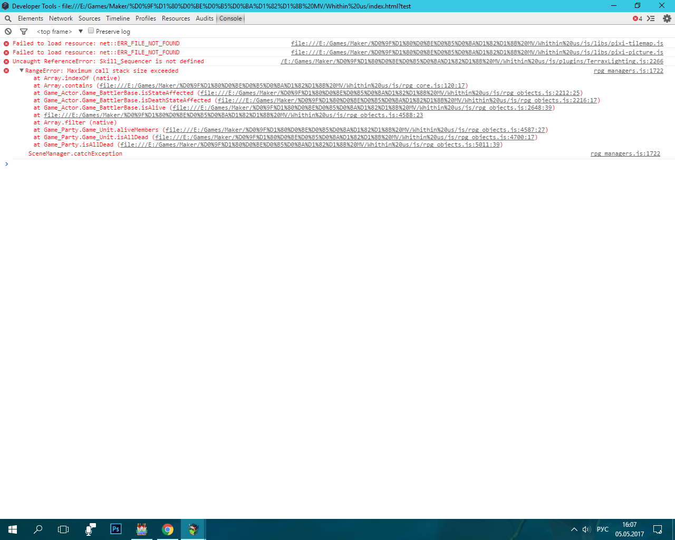Clear the console with the circle-slash icon

pos(8,32)
